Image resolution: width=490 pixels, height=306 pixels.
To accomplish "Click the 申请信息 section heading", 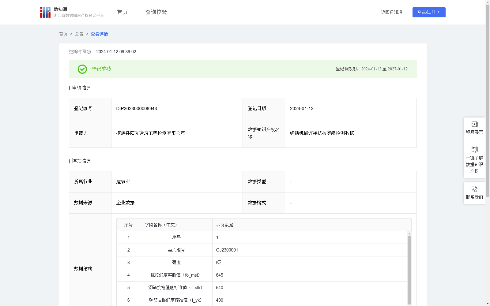I will click(81, 88).
